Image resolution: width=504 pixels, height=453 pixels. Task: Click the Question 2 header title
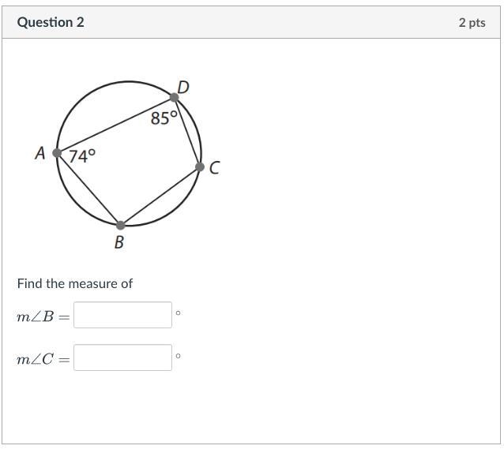tap(51, 22)
